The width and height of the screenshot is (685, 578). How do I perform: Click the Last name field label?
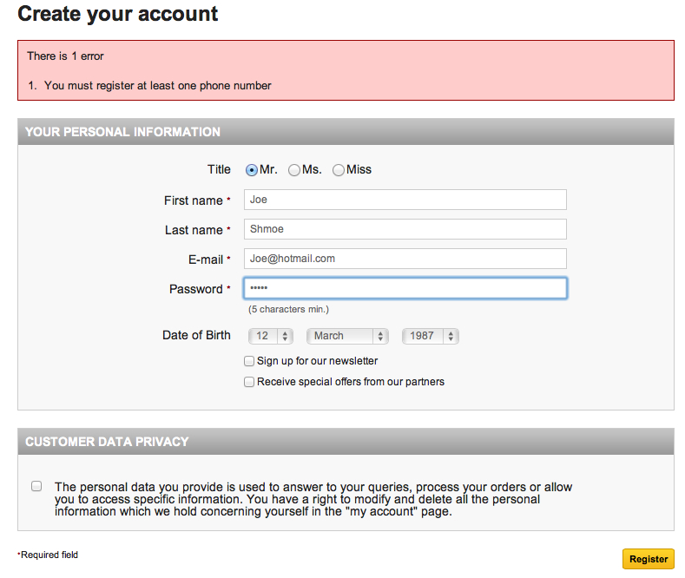[194, 230]
